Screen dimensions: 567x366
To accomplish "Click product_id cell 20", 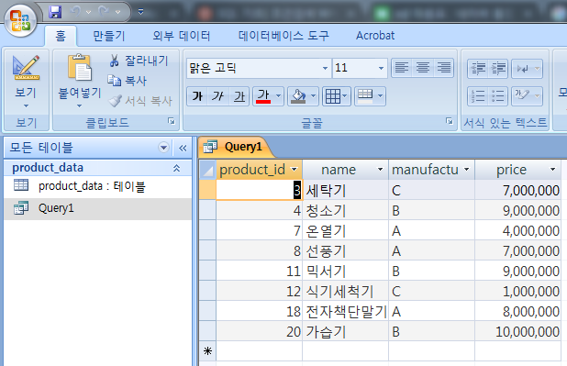I will 260,332.
